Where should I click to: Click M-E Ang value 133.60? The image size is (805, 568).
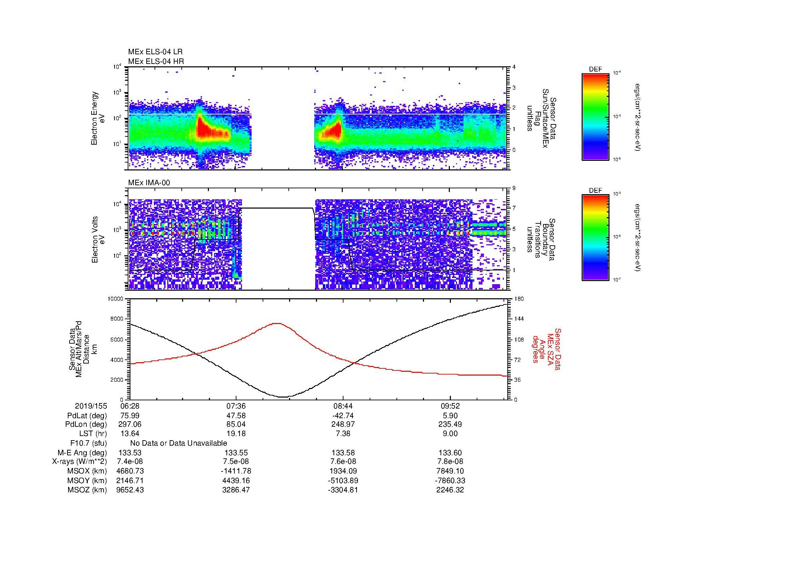450,453
